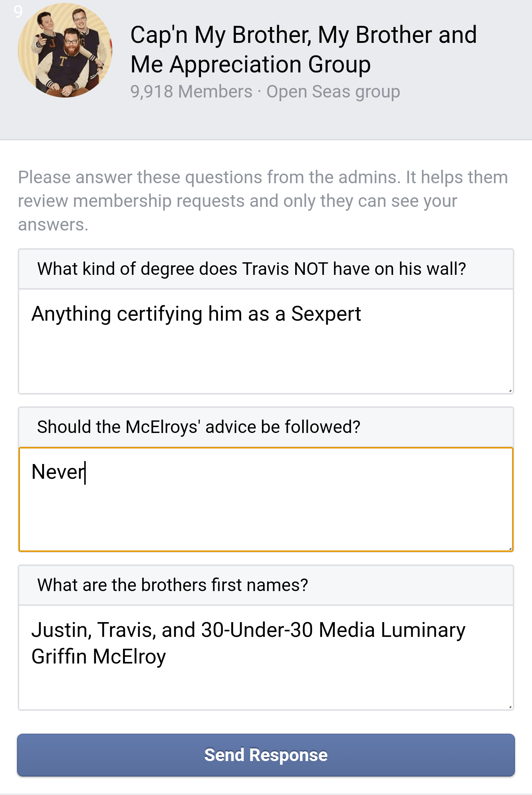Click the "Should the McElroys' advice be followed?" header
Screen dimensions: 532x795
(199, 427)
